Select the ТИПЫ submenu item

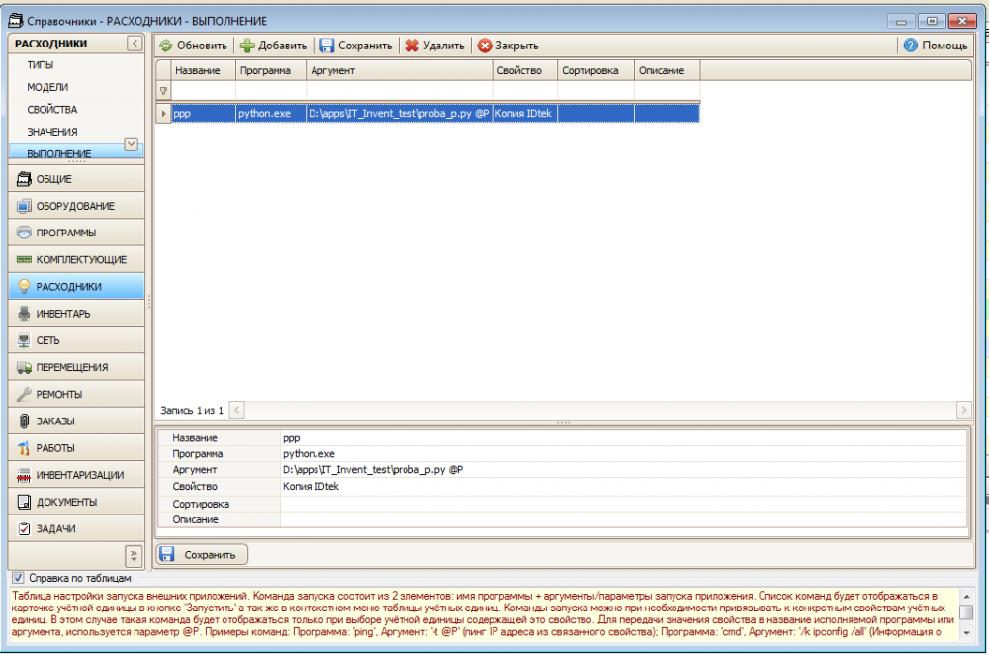coord(41,65)
